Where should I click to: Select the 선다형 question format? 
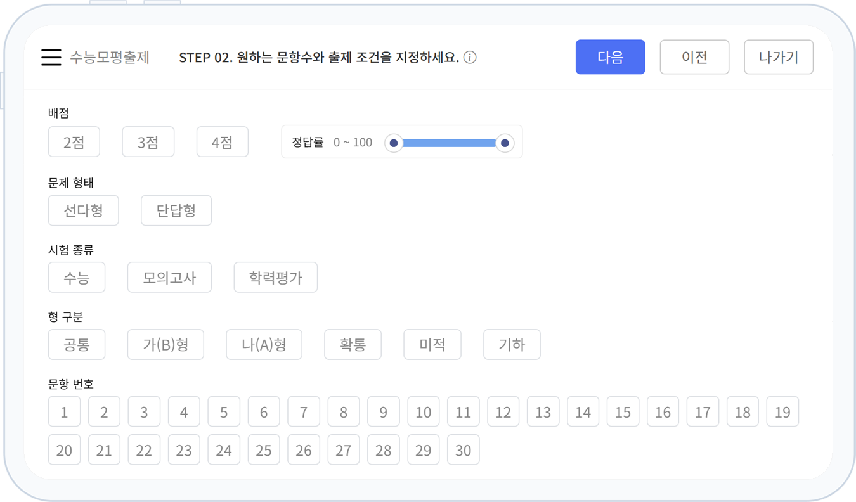click(83, 210)
